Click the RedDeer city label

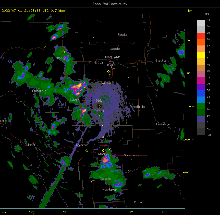pos(112,65)
